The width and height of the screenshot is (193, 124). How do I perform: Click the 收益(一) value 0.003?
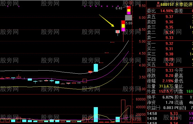click(168, 108)
